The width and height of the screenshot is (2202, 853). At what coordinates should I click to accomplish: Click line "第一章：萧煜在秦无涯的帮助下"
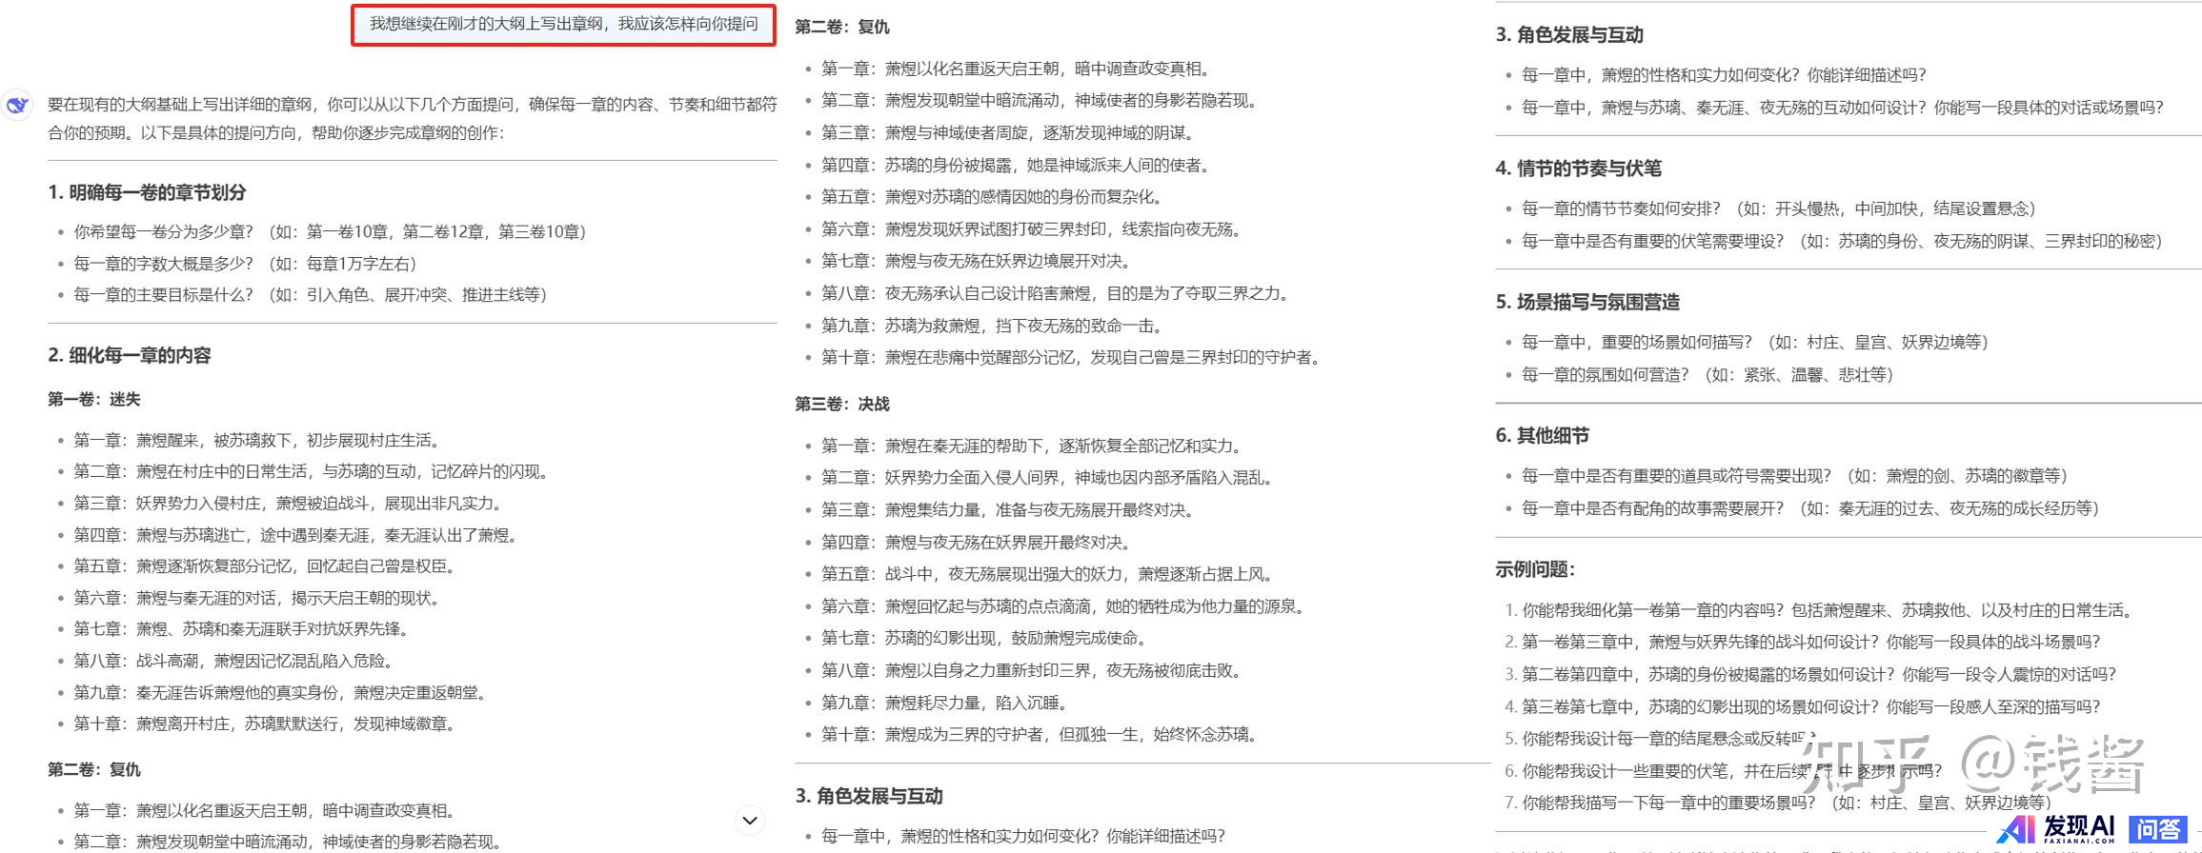tap(1032, 446)
